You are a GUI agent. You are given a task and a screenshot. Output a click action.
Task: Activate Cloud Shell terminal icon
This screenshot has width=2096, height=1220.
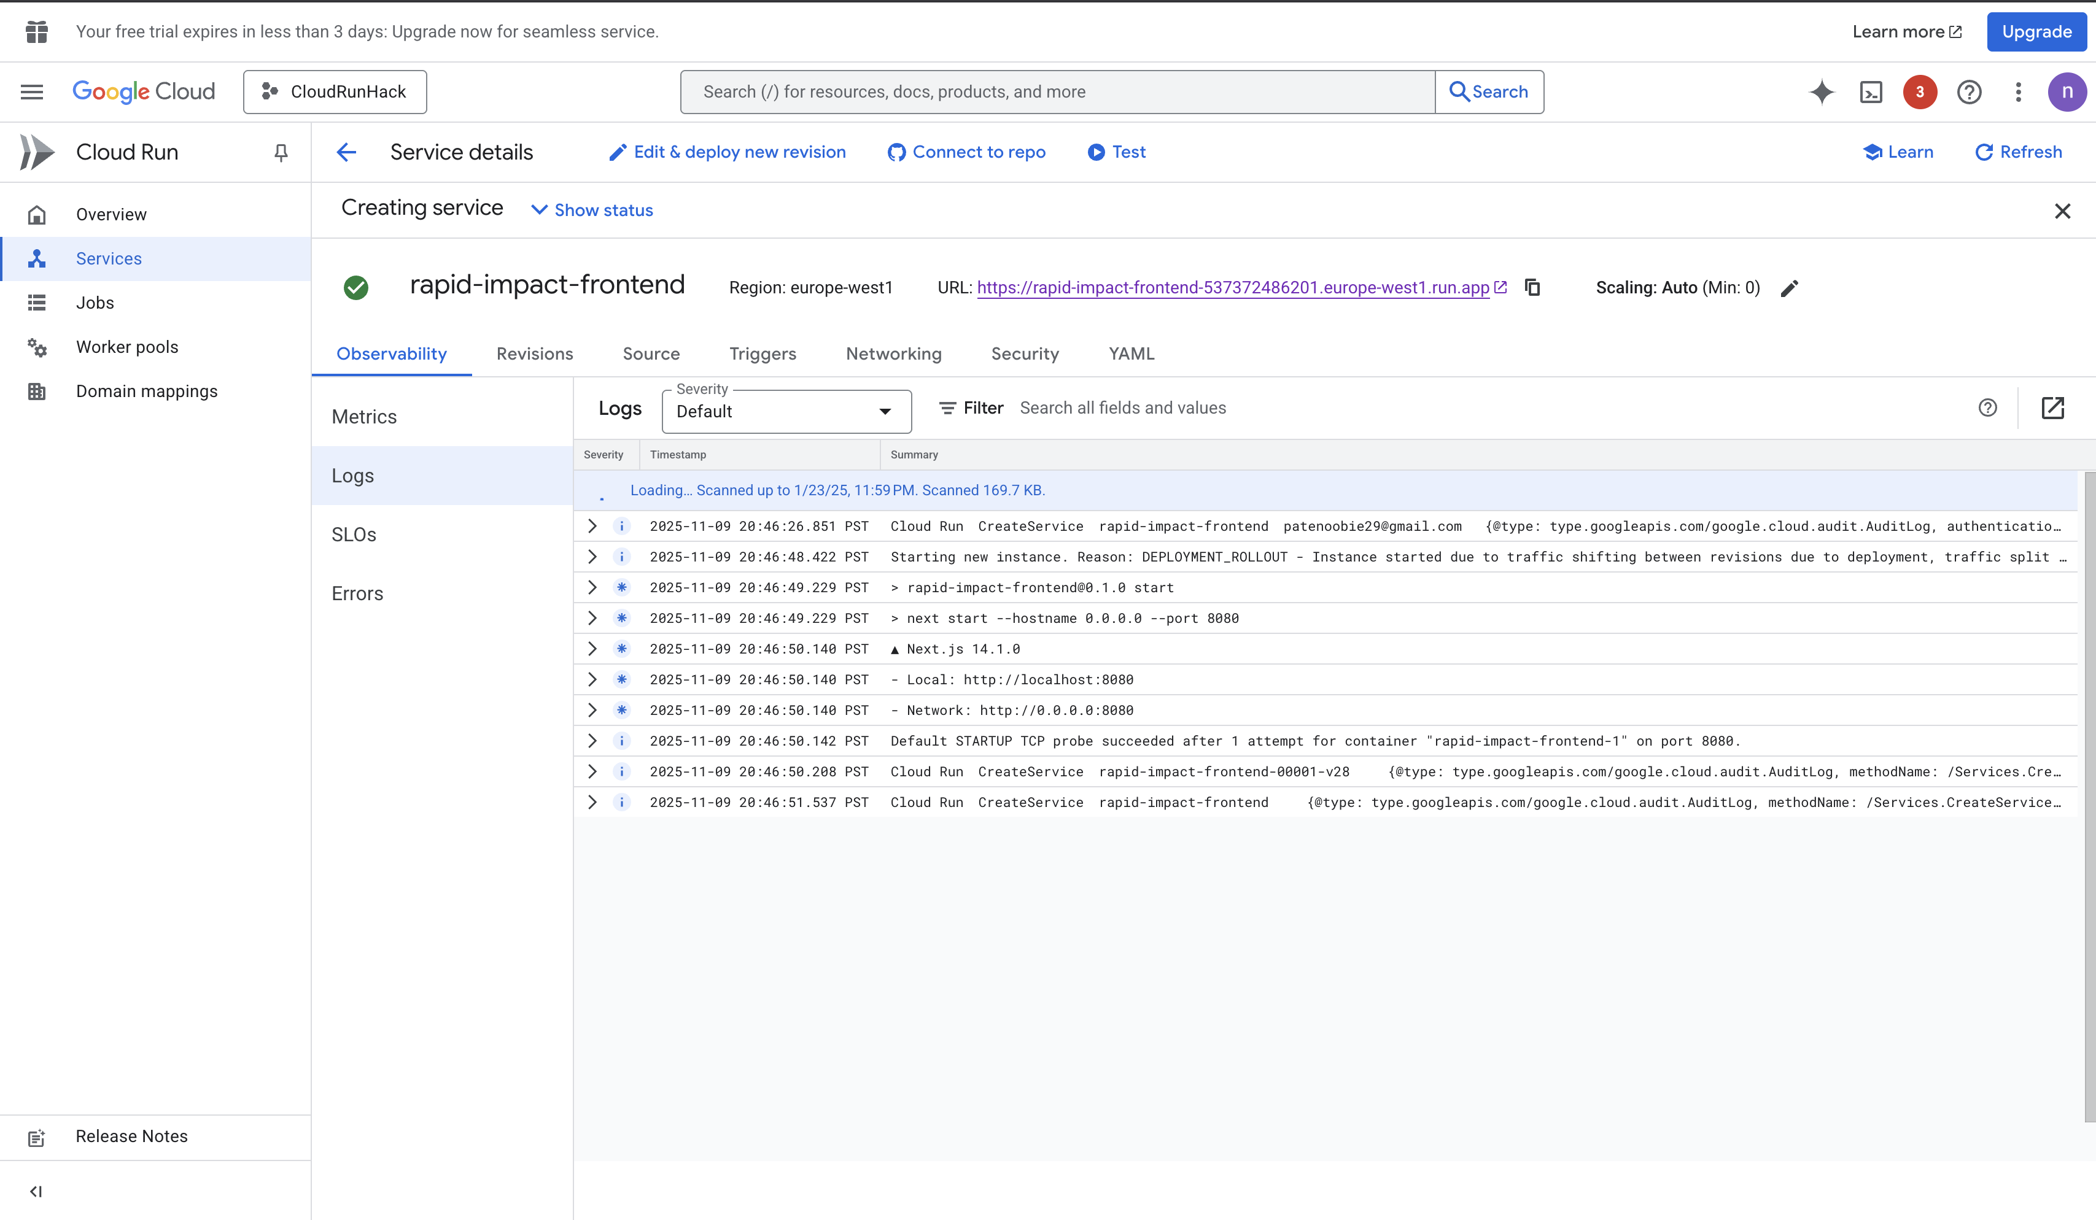pyautogui.click(x=1871, y=91)
